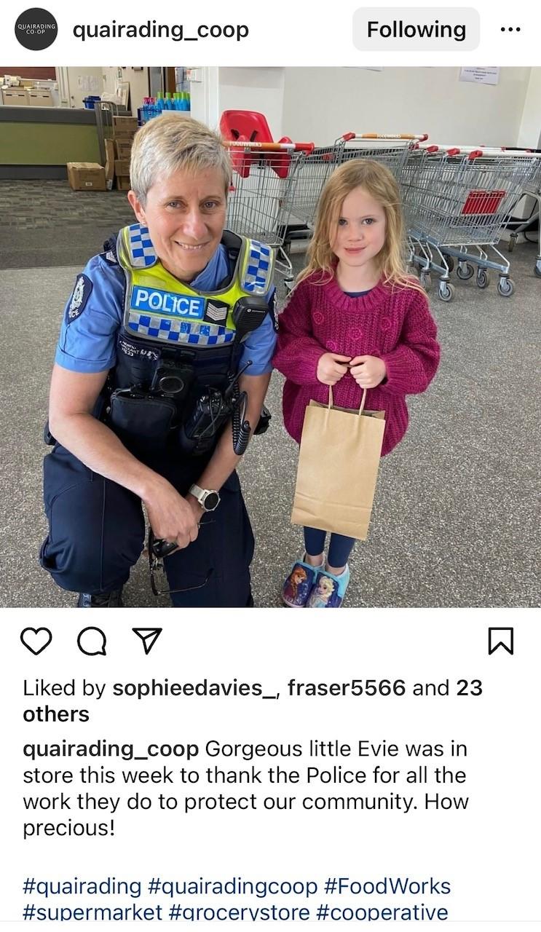
Task: Tap the heart like icon
Action: coord(36,641)
